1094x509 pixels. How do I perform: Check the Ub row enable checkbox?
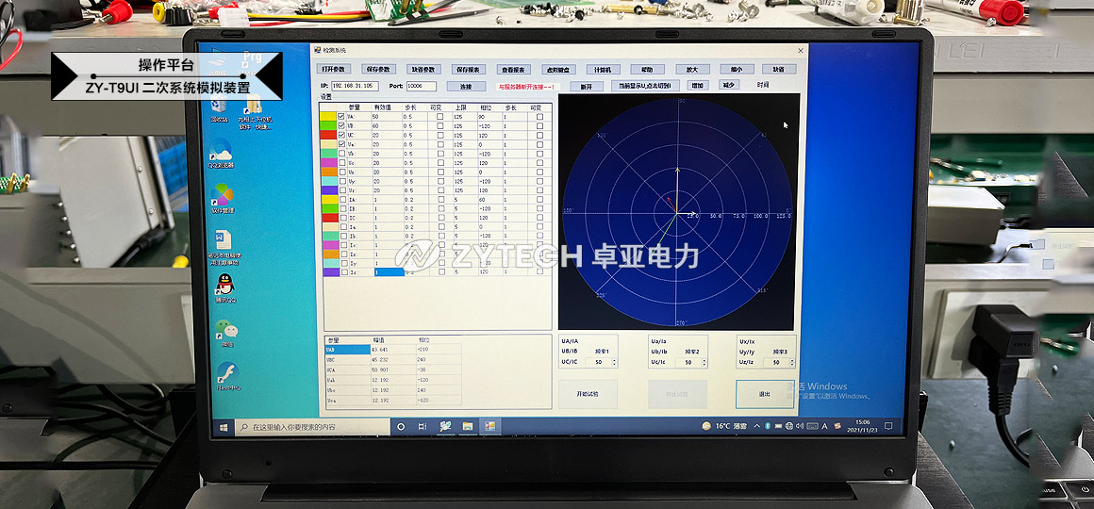click(341, 154)
